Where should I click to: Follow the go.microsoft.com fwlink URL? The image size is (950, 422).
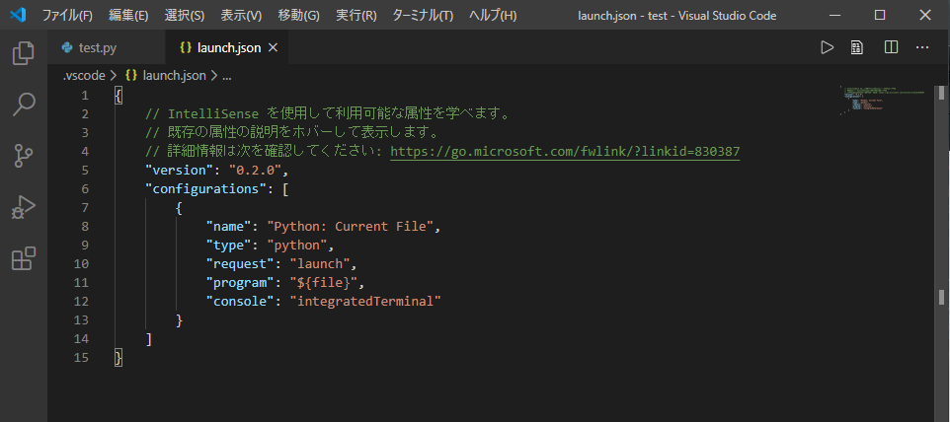tap(565, 151)
